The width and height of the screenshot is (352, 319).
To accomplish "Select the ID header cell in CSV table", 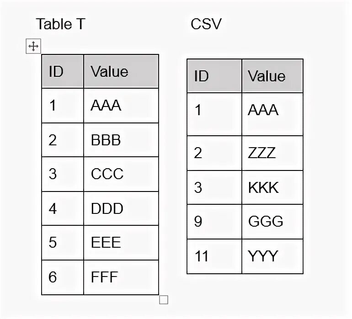I will point(214,76).
